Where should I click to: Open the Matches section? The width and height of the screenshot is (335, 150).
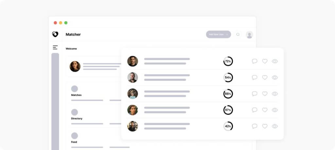(76, 95)
